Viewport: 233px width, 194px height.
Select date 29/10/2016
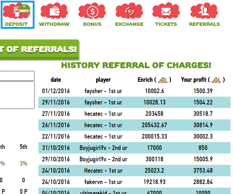click(x=56, y=159)
